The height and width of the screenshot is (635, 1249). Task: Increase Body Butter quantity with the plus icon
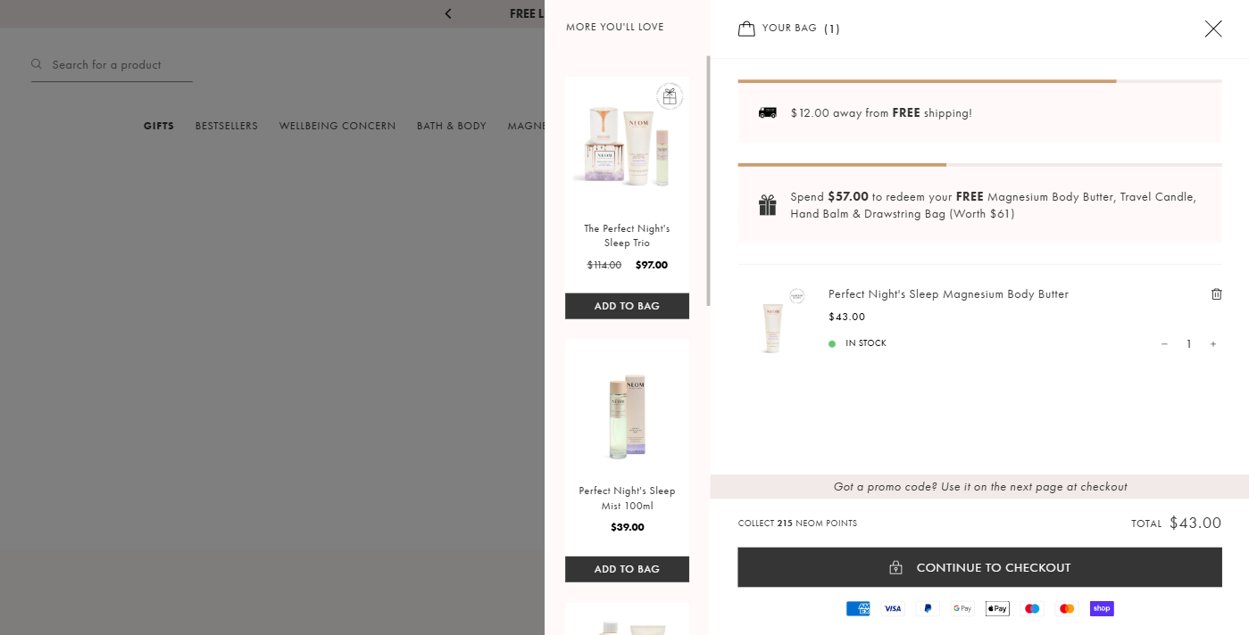(x=1212, y=344)
